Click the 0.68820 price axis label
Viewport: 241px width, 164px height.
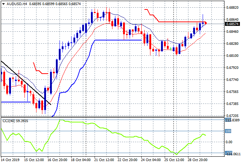click(232, 8)
